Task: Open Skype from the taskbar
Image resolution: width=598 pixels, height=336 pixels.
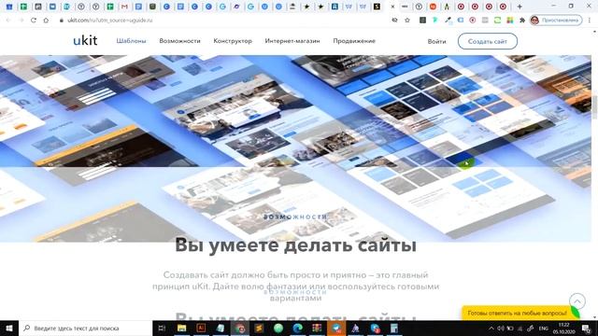Action: (x=375, y=328)
